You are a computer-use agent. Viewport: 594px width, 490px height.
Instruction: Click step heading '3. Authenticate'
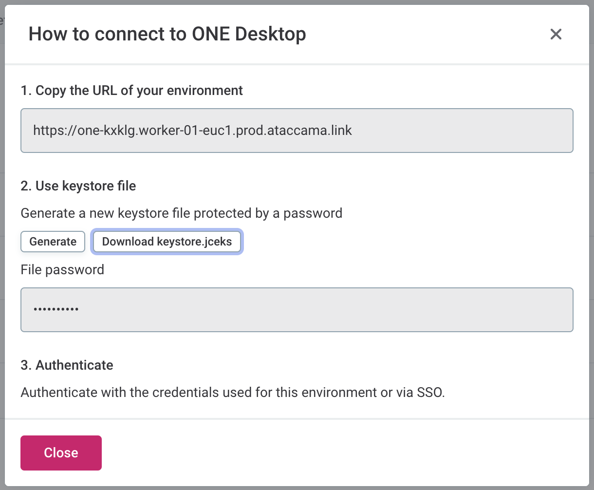coord(67,365)
